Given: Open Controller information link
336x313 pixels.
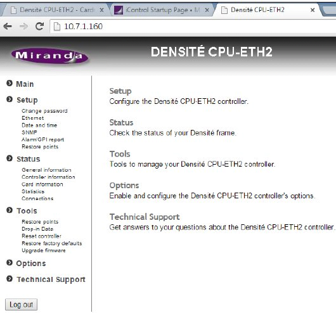Looking at the screenshot, I should 48,177.
